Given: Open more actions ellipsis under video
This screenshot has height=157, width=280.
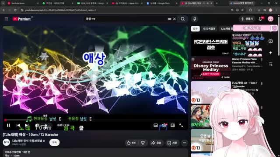Looking at the screenshot, I should click(x=185, y=143).
